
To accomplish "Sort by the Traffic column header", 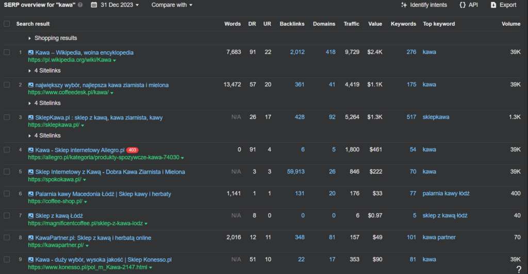I will pyautogui.click(x=351, y=24).
